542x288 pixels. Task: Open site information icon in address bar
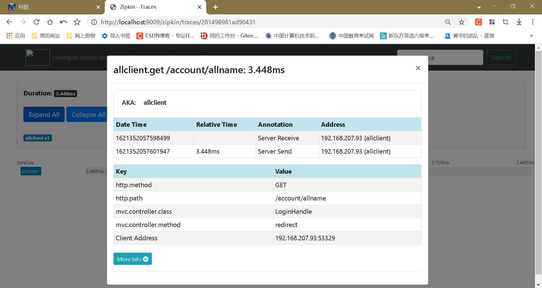(x=94, y=22)
